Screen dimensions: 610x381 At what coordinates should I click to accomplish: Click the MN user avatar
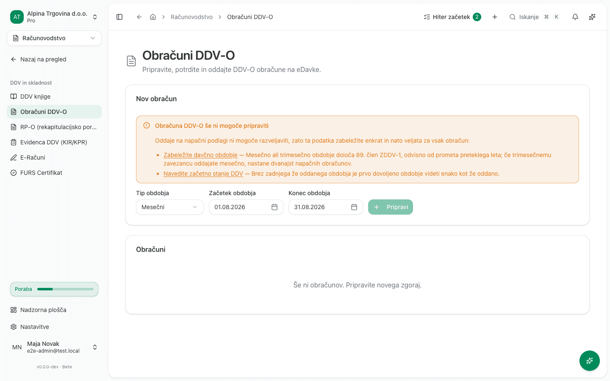coord(17,347)
